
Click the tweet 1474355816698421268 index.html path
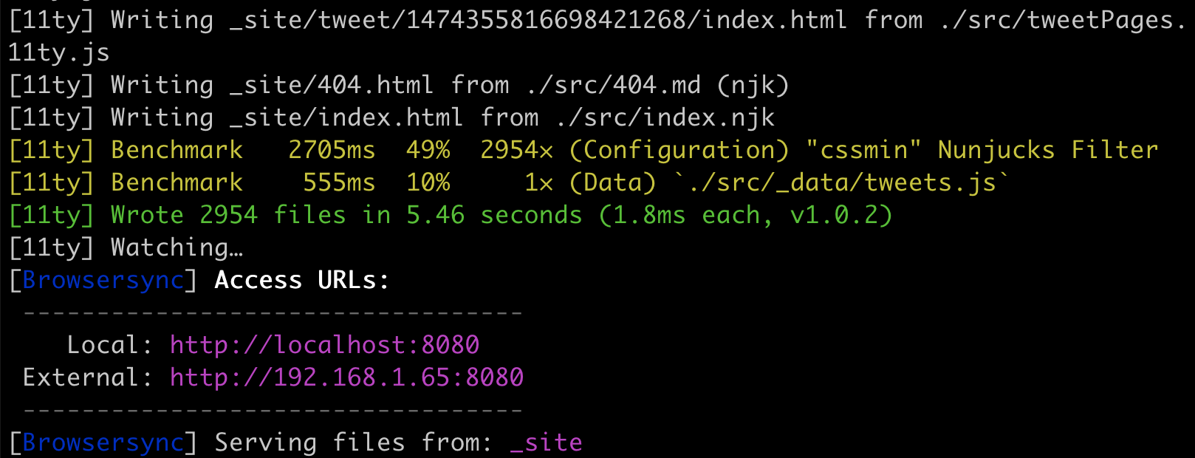[538, 20]
